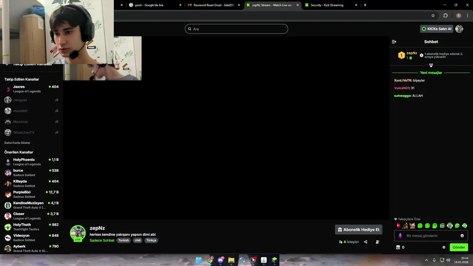Image resolution: width=473 pixels, height=266 pixels.
Task: Click the green Gönder button
Action: pos(459,248)
